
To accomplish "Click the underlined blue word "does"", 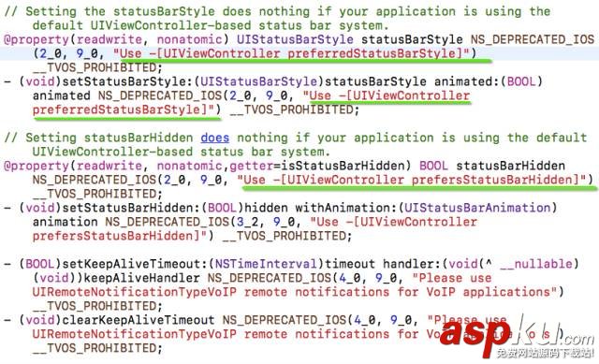I will [215, 138].
